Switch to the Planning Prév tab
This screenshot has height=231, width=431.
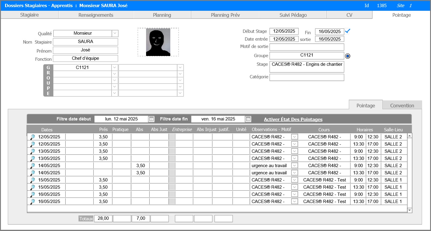(225, 15)
